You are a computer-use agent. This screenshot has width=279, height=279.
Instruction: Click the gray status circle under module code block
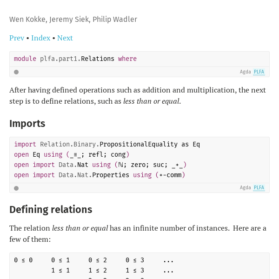point(16,72)
